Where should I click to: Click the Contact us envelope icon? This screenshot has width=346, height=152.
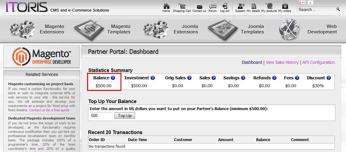pos(199,7)
